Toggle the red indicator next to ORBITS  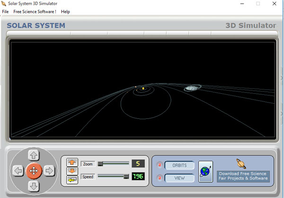159,165
